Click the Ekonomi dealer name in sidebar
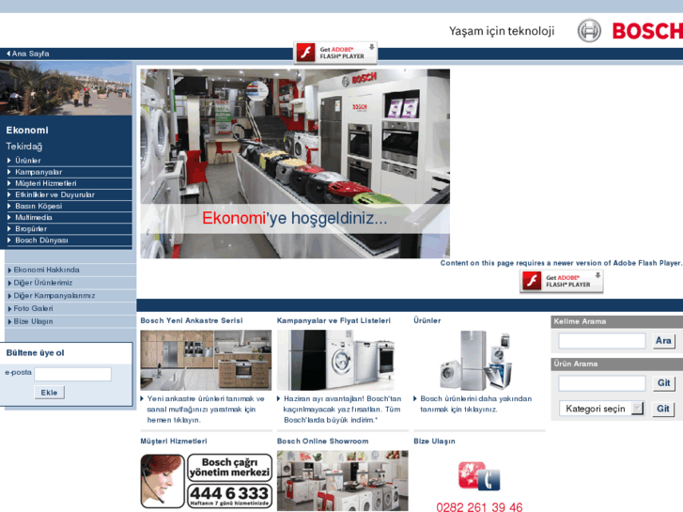The width and height of the screenshot is (683, 512). coord(27,131)
